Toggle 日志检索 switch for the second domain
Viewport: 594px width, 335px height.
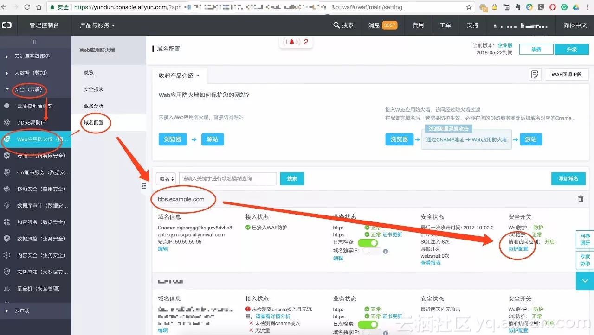pyautogui.click(x=368, y=324)
